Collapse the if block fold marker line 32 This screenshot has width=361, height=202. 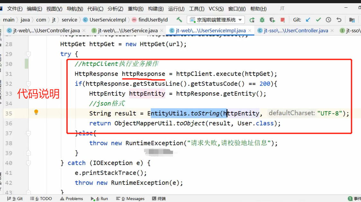[x=29, y=84]
